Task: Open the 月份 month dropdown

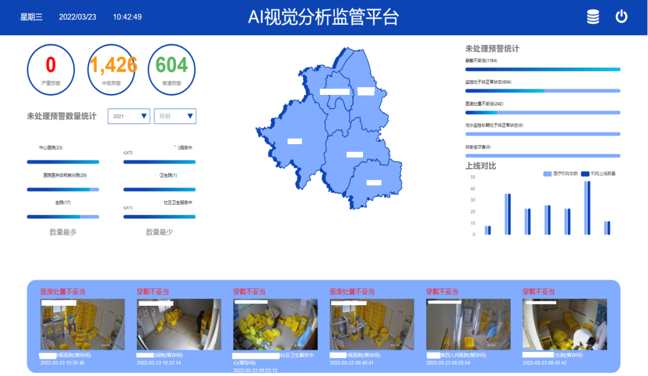Action: (x=175, y=116)
